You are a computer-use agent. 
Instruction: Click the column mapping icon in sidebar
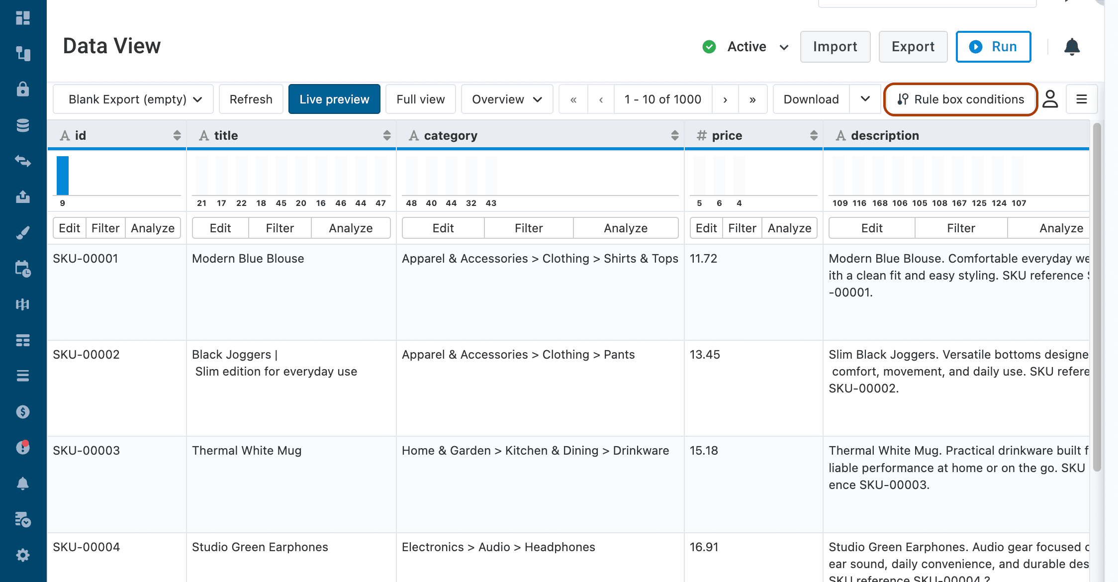(23, 304)
